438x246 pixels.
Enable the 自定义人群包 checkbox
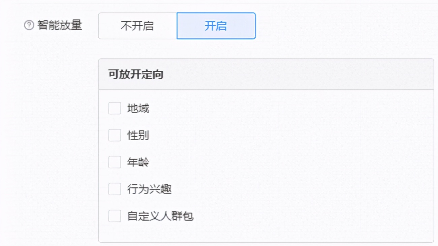[114, 216]
